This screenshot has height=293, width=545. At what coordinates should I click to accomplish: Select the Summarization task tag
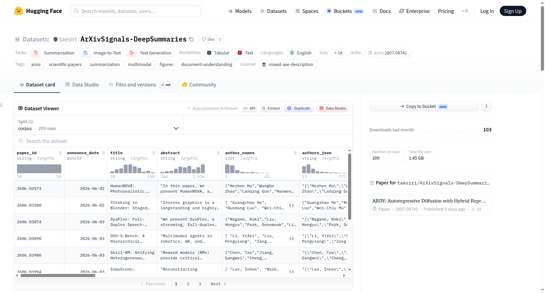(x=54, y=53)
